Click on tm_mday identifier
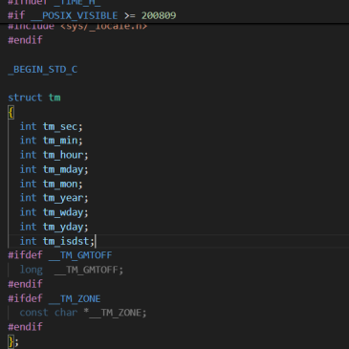 pos(63,169)
